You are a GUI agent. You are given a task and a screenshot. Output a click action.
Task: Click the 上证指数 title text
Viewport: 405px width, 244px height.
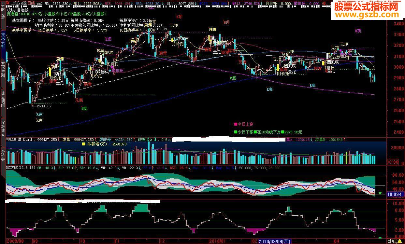click(x=19, y=3)
